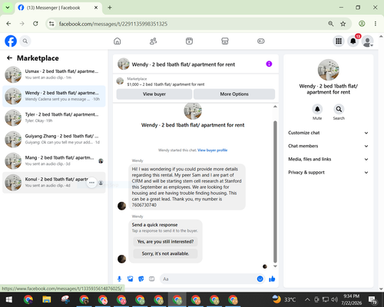Click the chat scroll down arrow
The height and width of the screenshot is (307, 384).
(x=275, y=266)
